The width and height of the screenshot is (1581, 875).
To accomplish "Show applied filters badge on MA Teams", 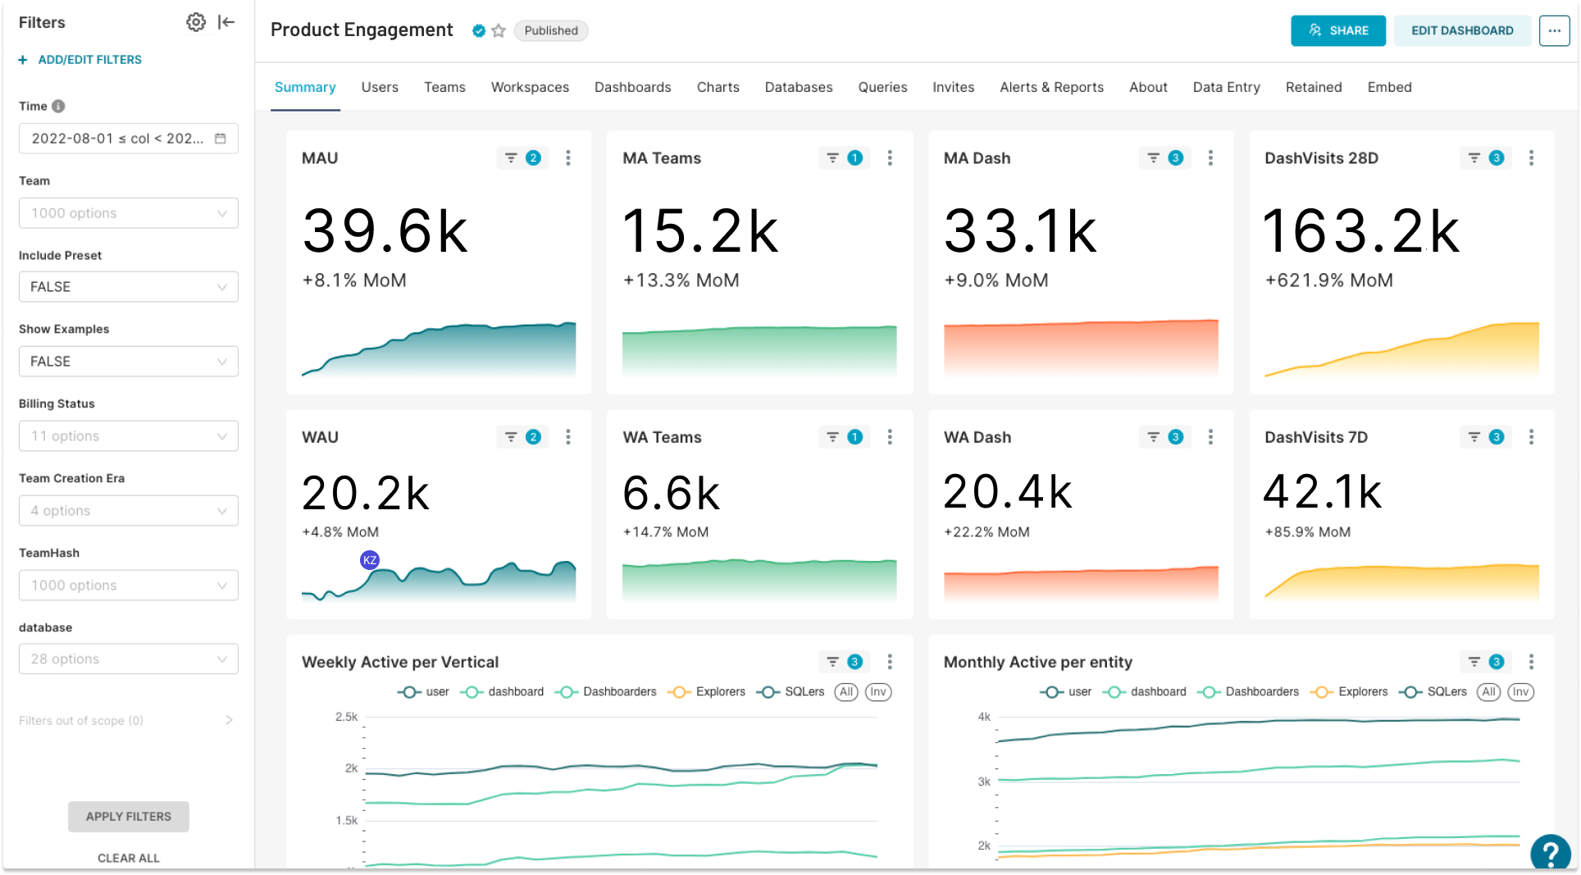I will (x=845, y=158).
